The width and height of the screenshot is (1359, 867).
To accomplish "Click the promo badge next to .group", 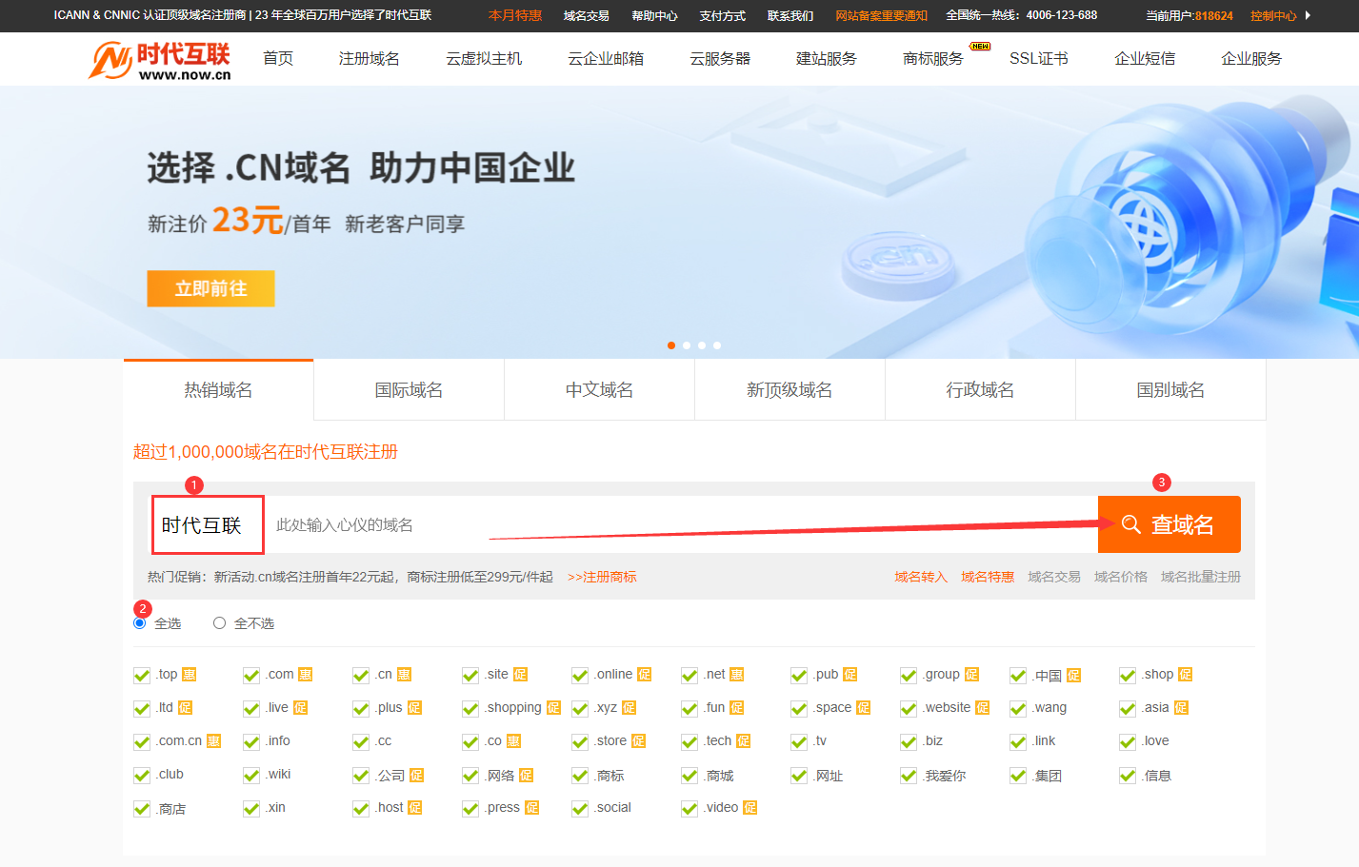I will click(x=971, y=675).
